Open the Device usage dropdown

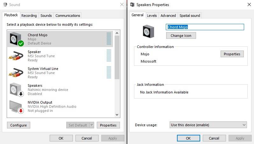point(208,125)
